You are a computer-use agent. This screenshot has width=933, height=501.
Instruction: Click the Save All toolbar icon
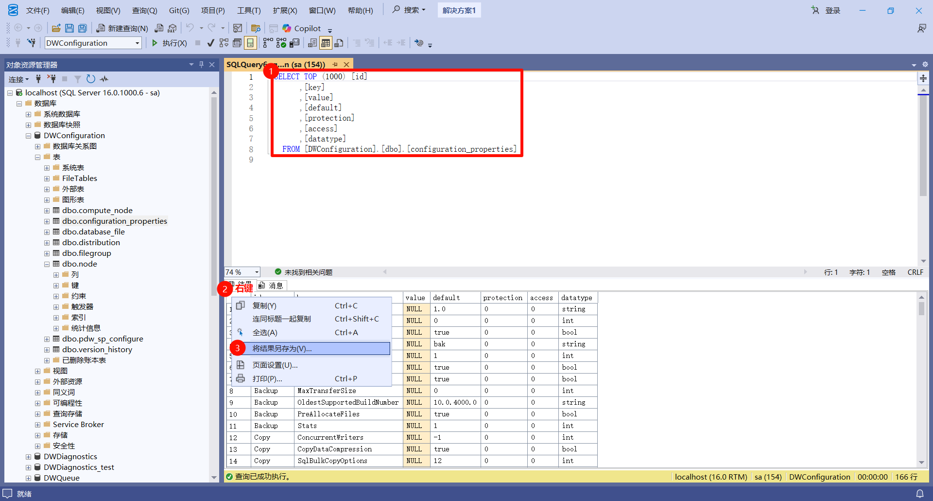[x=83, y=28]
